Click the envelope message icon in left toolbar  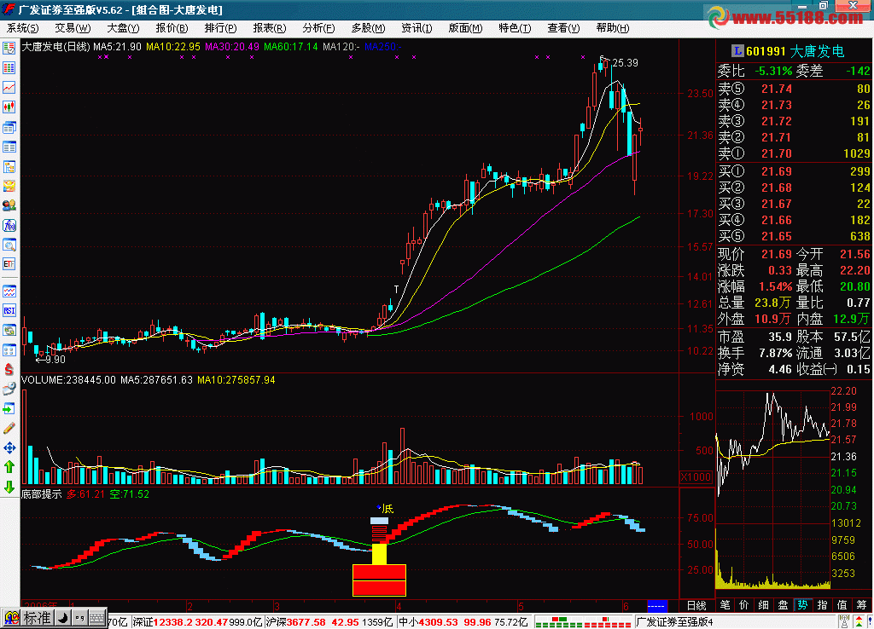click(x=9, y=186)
